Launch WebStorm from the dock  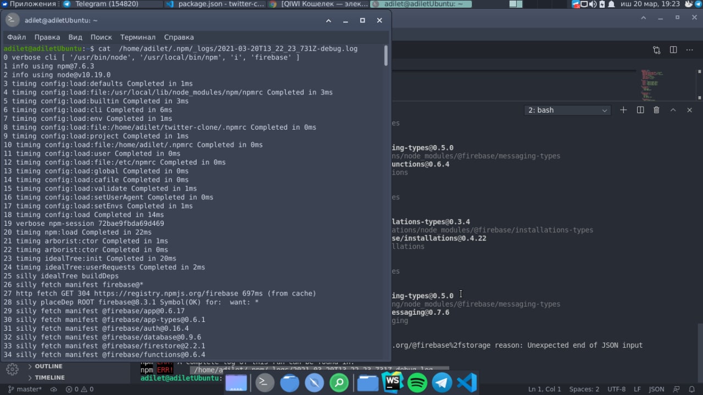393,382
